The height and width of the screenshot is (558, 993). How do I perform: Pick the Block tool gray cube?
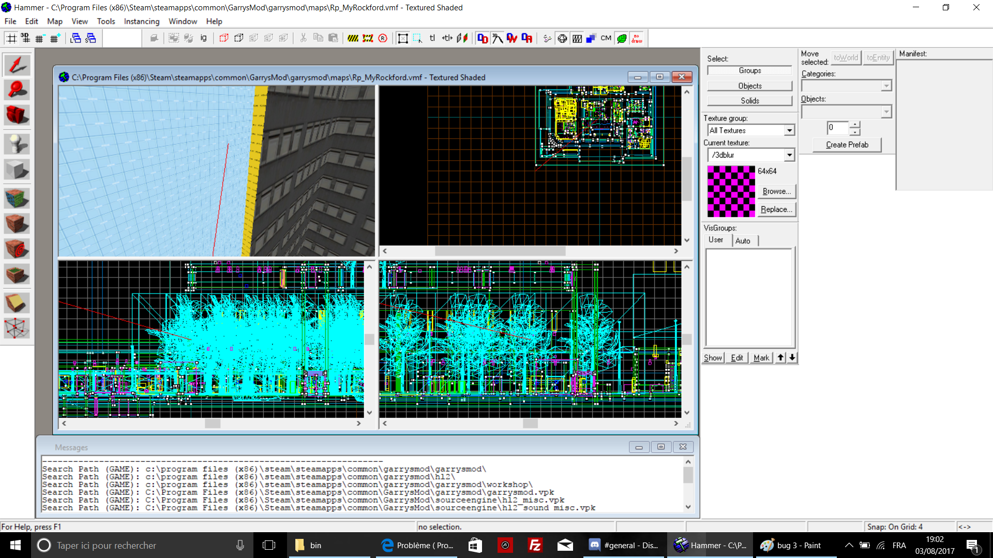pyautogui.click(x=17, y=169)
